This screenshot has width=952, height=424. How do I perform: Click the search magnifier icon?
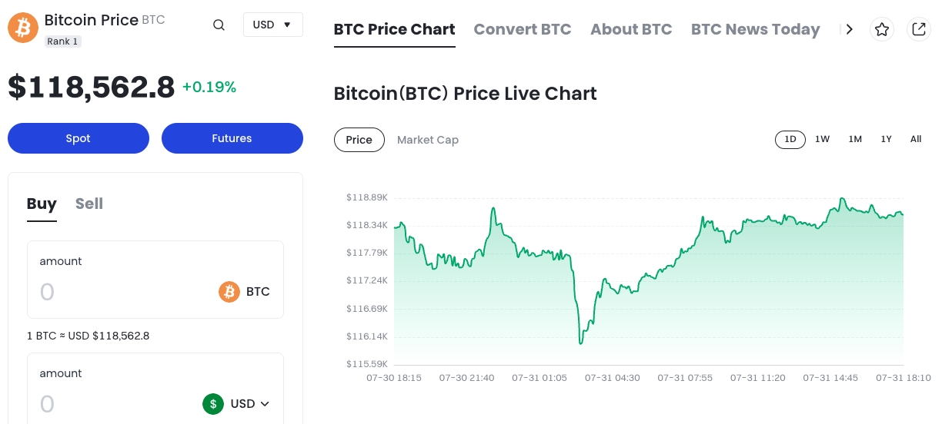[219, 25]
